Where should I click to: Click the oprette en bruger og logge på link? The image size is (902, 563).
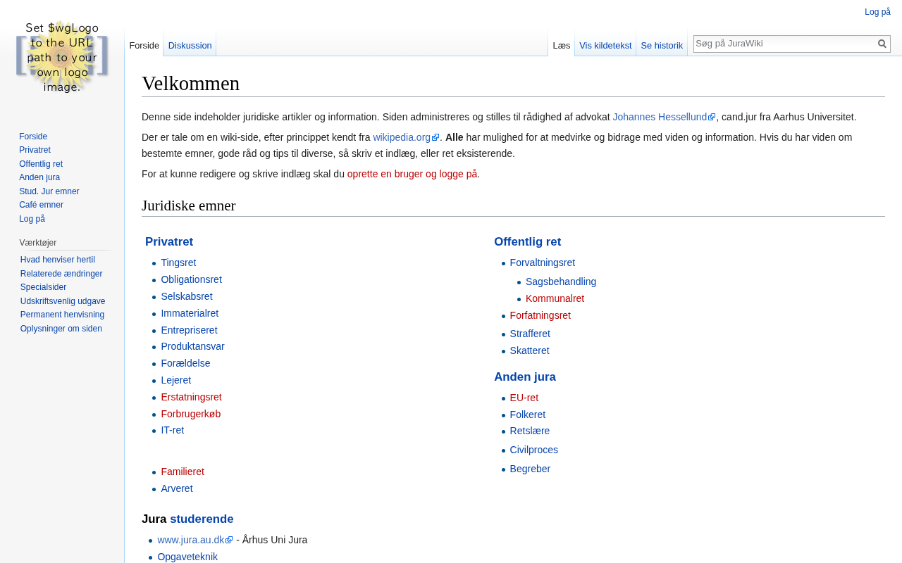tap(412, 174)
